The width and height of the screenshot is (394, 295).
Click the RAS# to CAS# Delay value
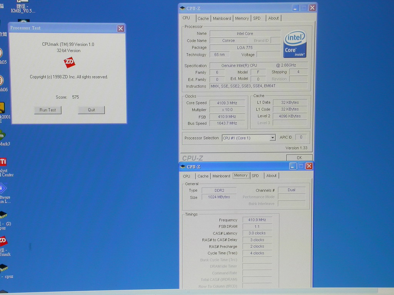tap(257, 240)
